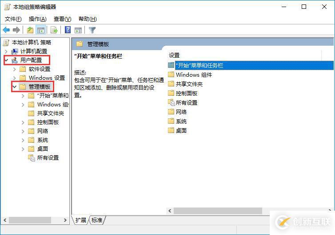Expand the 网络 tree node
The height and width of the screenshot is (235, 335).
pyautogui.click(x=23, y=131)
